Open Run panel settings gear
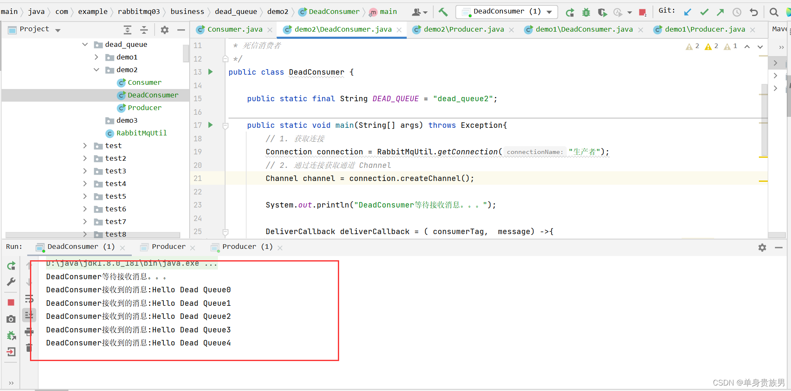Screen dimensions: 791x391 tap(762, 248)
